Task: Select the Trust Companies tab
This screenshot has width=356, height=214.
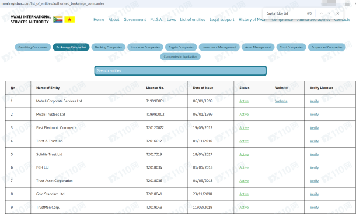Action: [x=291, y=47]
